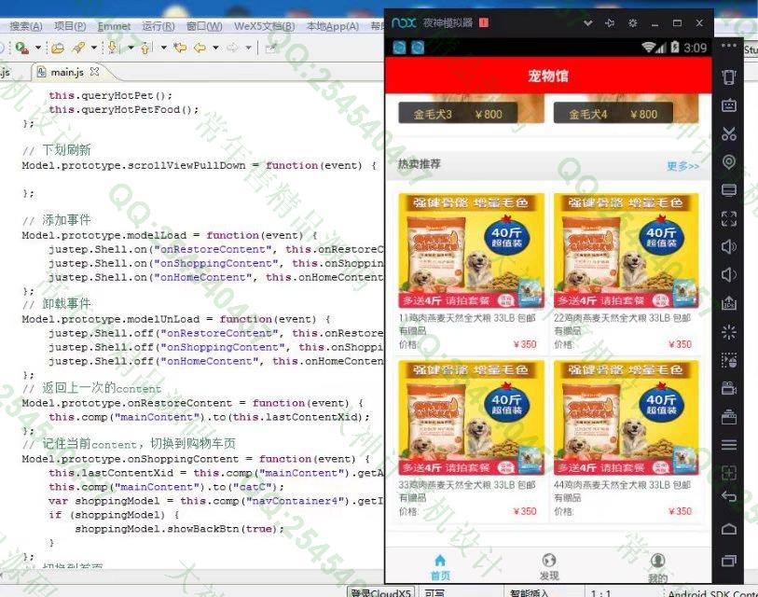Click the Nox multi-instance plus icon

coord(729,473)
